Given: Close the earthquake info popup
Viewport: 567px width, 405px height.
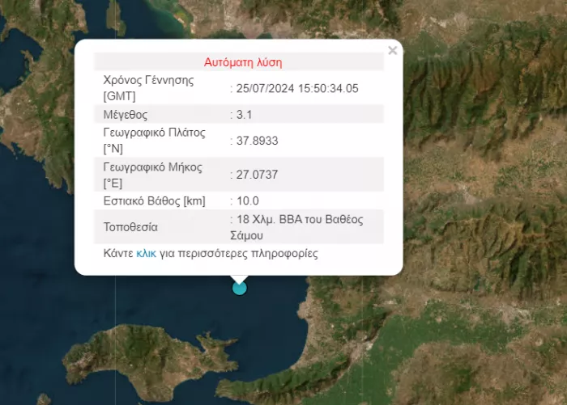Looking at the screenshot, I should point(392,51).
